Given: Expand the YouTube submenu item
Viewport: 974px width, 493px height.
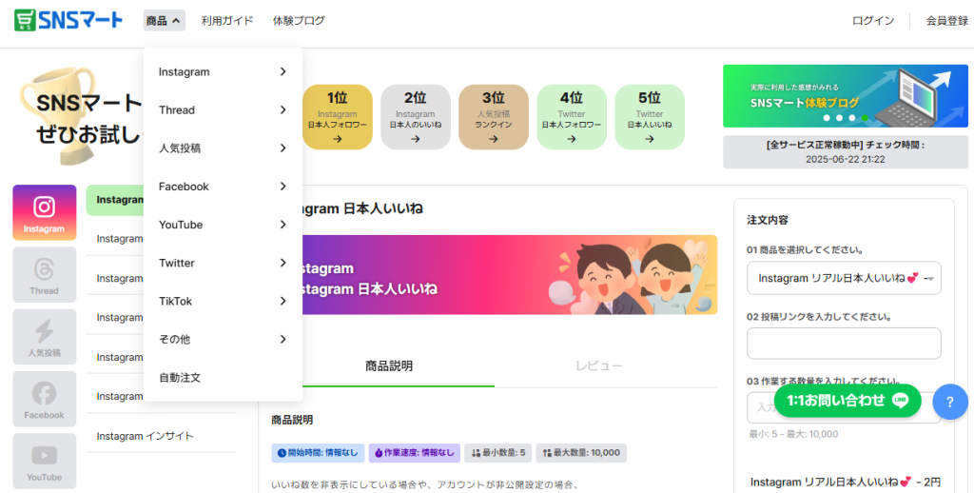Looking at the screenshot, I should pyautogui.click(x=223, y=225).
